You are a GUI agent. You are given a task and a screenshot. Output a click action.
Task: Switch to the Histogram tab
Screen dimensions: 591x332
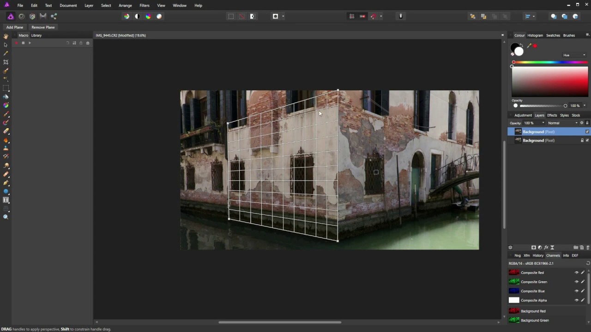(x=535, y=36)
